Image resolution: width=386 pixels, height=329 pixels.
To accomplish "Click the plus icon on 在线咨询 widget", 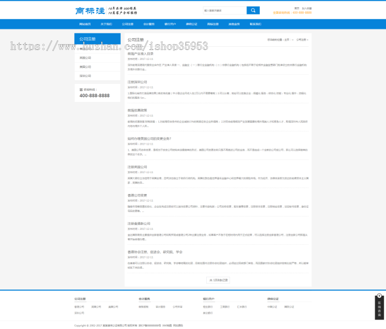I will 379,296.
